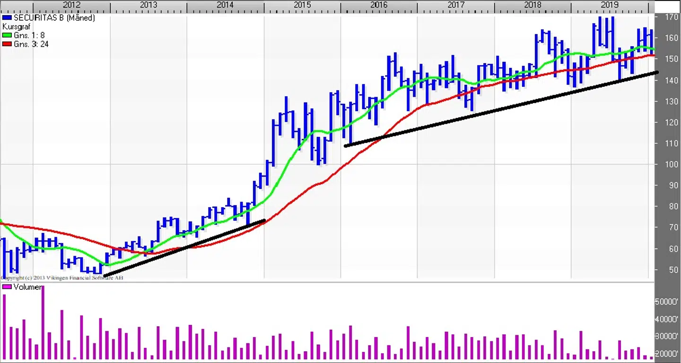Click the blue SECURITAS B legend swatch
Image resolution: width=681 pixels, height=363 pixels.
[7, 18]
